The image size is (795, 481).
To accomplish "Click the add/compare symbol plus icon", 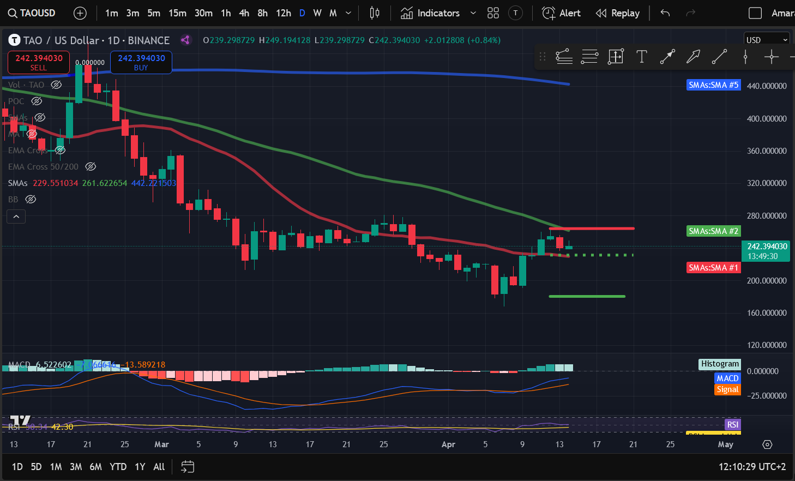I will (x=80, y=13).
